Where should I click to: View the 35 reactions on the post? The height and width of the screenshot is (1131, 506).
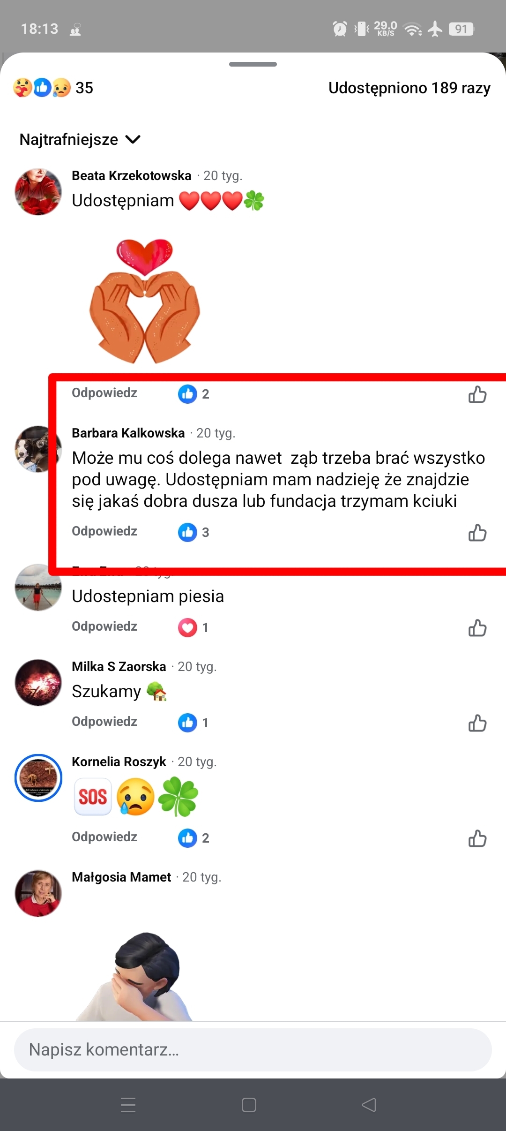pyautogui.click(x=53, y=88)
